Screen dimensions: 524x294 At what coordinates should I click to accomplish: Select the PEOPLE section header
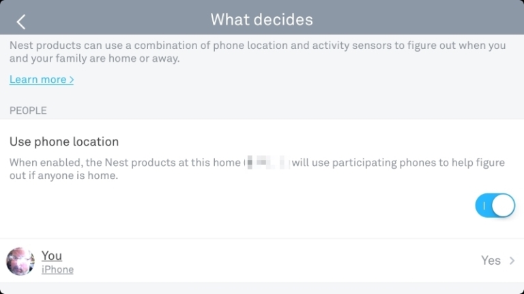28,111
